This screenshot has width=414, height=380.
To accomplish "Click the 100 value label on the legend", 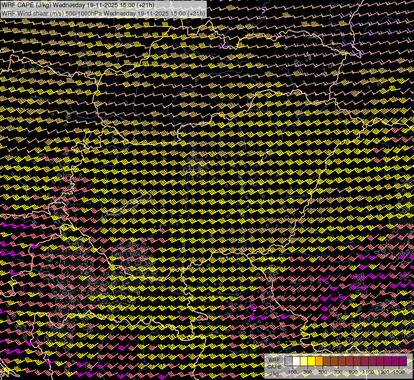I will (292, 372).
